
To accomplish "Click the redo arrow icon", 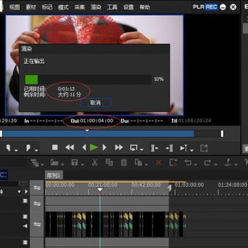I will click(x=208, y=162).
